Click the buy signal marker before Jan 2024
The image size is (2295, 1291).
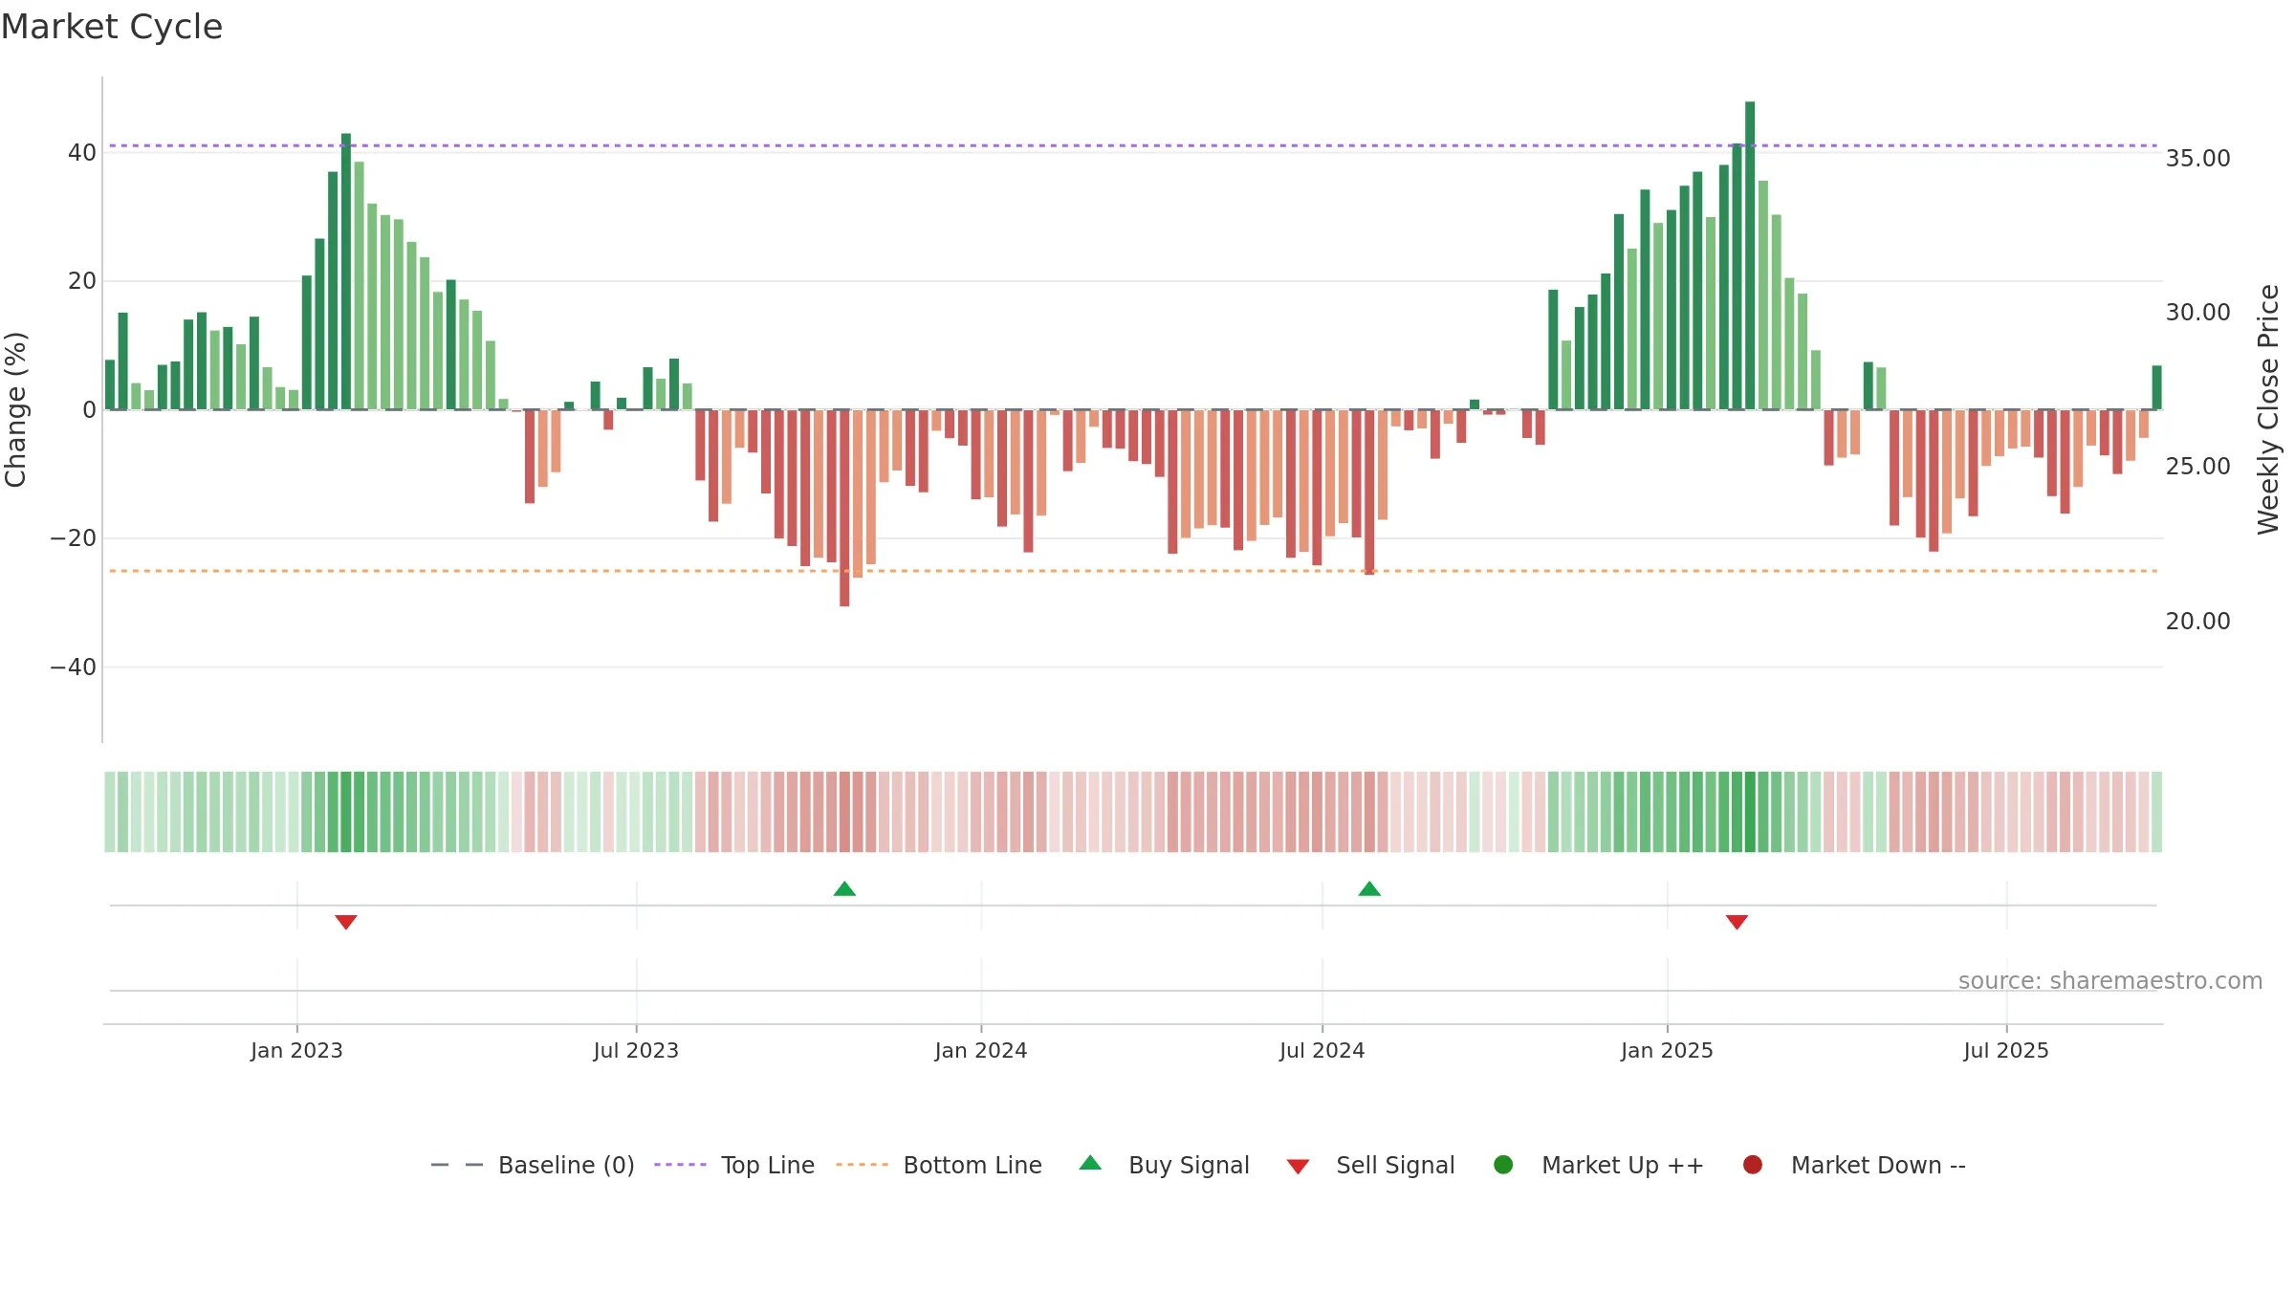pos(844,888)
